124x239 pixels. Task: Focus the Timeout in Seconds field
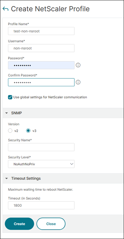point(41,205)
